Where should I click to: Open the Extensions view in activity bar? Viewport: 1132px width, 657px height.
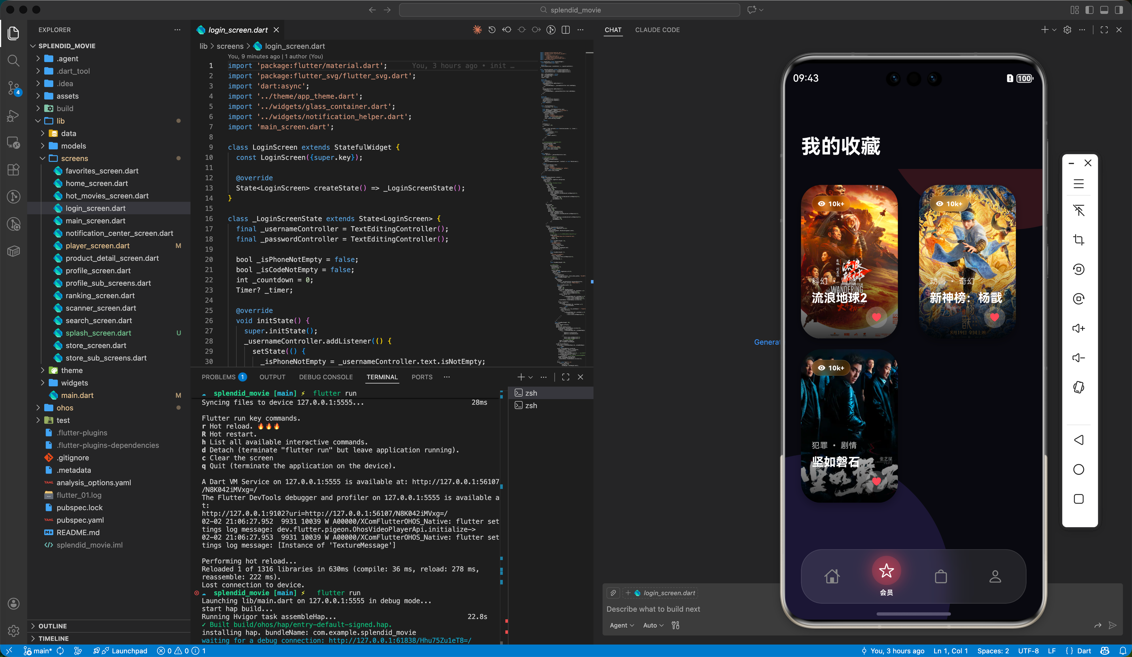point(14,169)
